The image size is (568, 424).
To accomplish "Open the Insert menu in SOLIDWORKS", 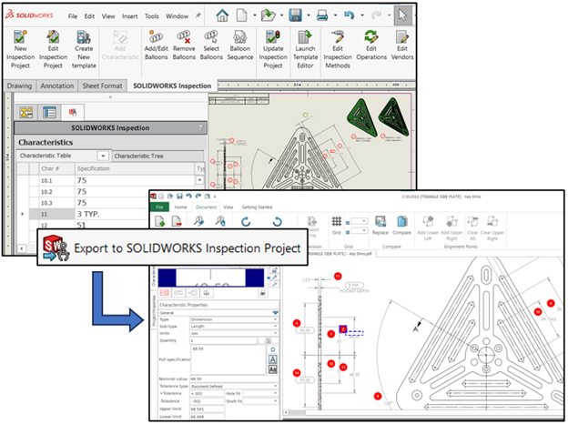I will (129, 16).
